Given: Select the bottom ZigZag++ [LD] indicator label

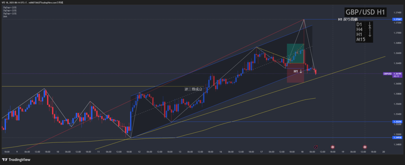Looking at the screenshot, I should pos(9,13).
